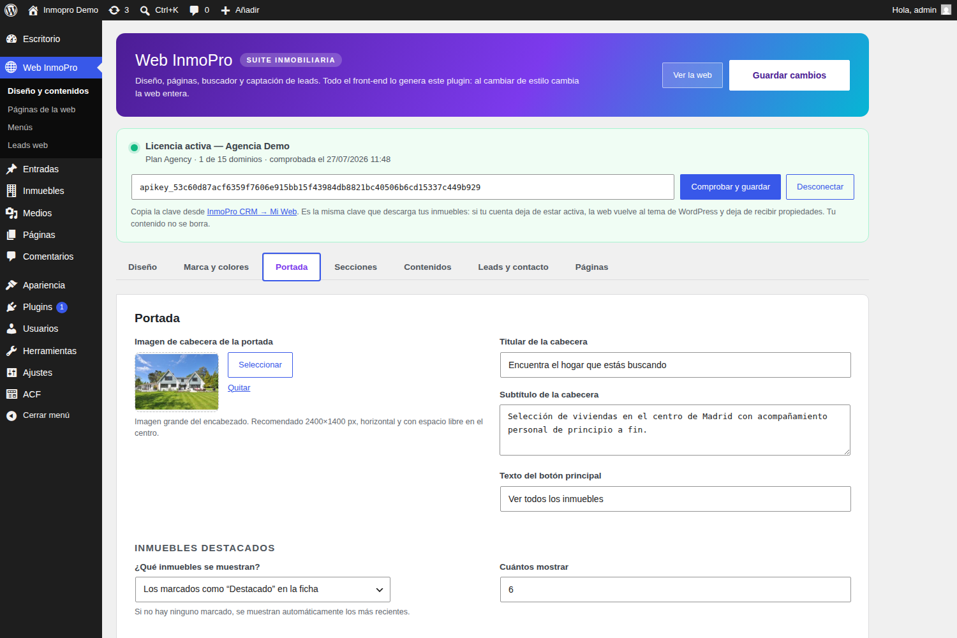Image resolution: width=957 pixels, height=638 pixels.
Task: Click Seleccionar to choose header image
Action: [x=260, y=365]
